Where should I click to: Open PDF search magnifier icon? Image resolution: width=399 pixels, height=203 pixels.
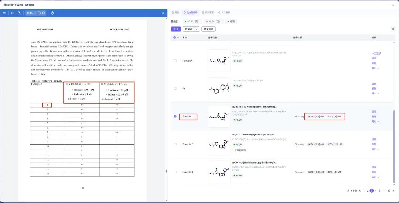(x=163, y=13)
